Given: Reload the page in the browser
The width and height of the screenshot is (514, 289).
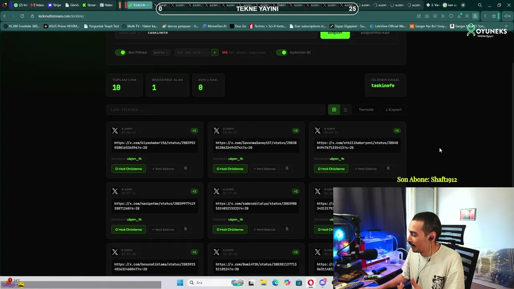Looking at the screenshot, I should pos(22,16).
